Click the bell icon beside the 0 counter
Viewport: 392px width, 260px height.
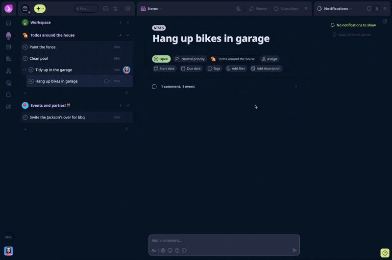[369, 9]
